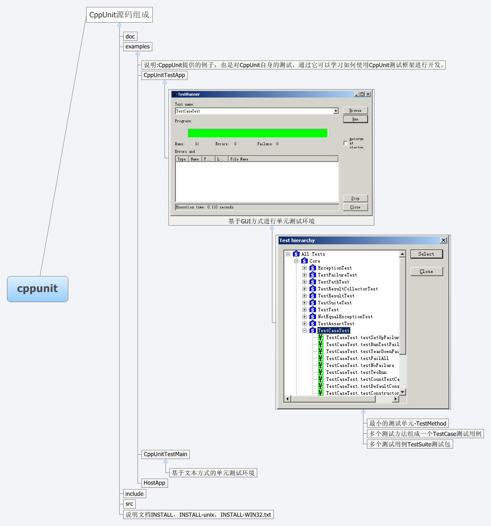Click the suite icon beside TestPathTest

point(313,282)
